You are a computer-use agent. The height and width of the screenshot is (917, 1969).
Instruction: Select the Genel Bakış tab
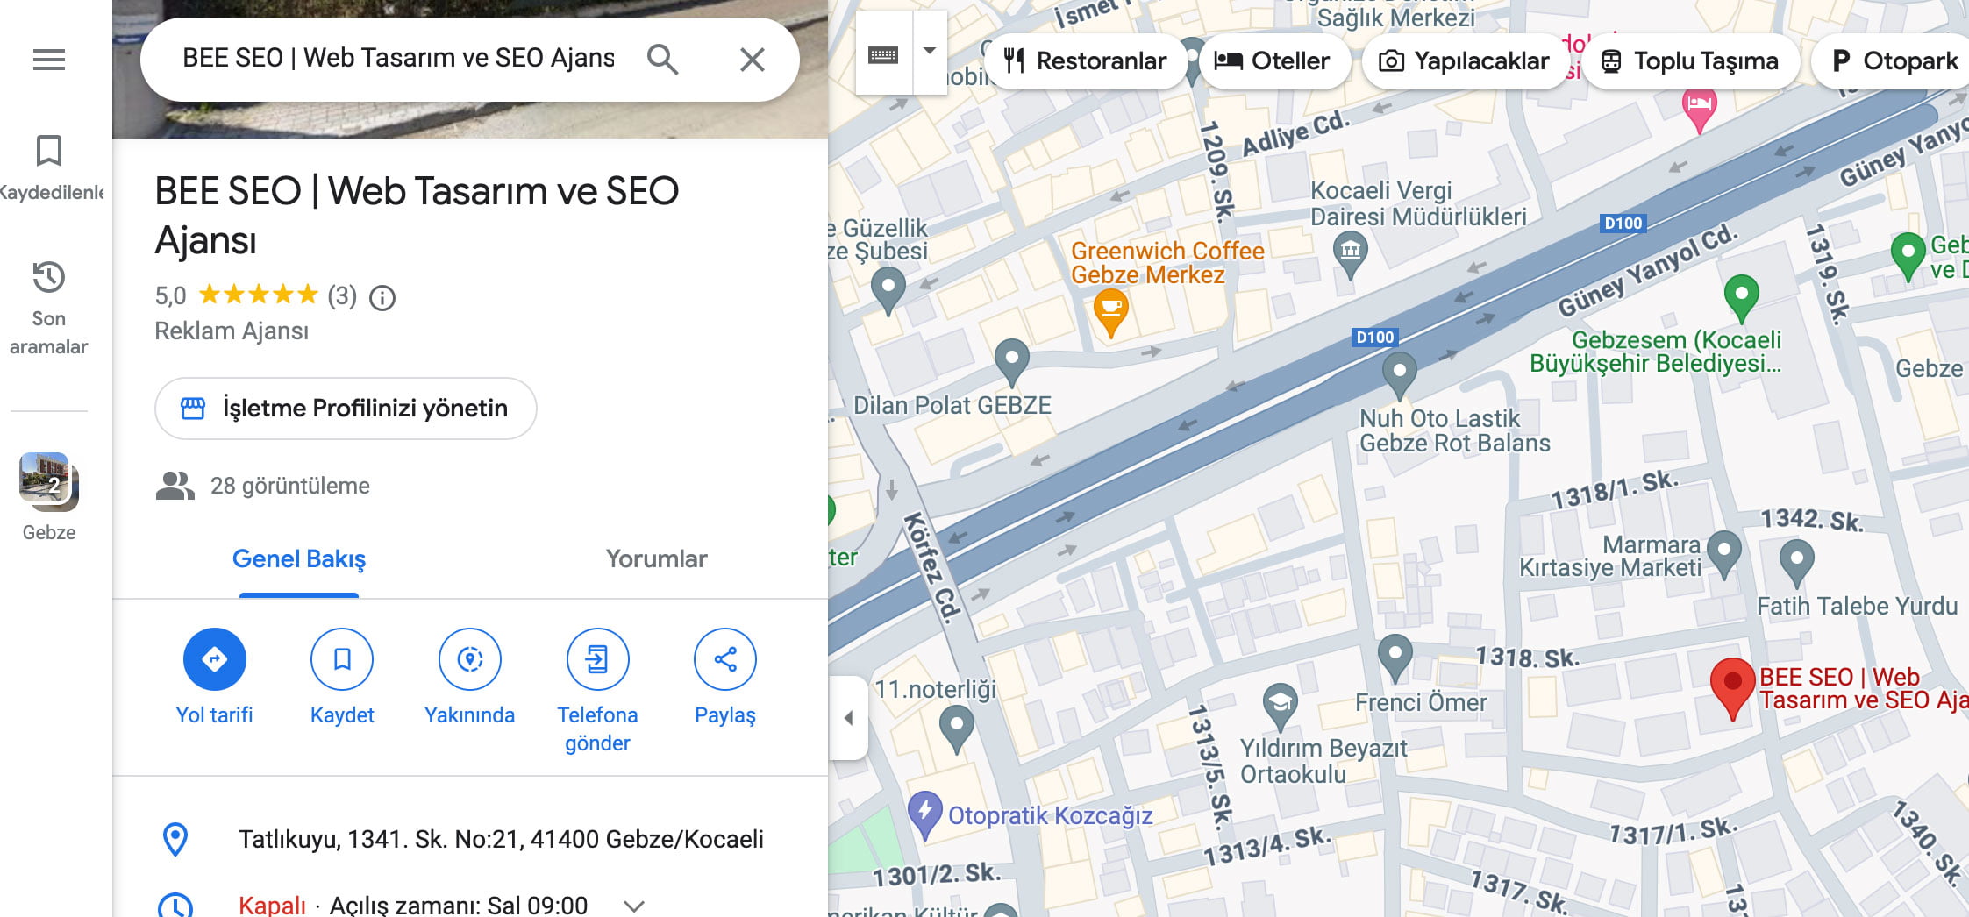(299, 558)
